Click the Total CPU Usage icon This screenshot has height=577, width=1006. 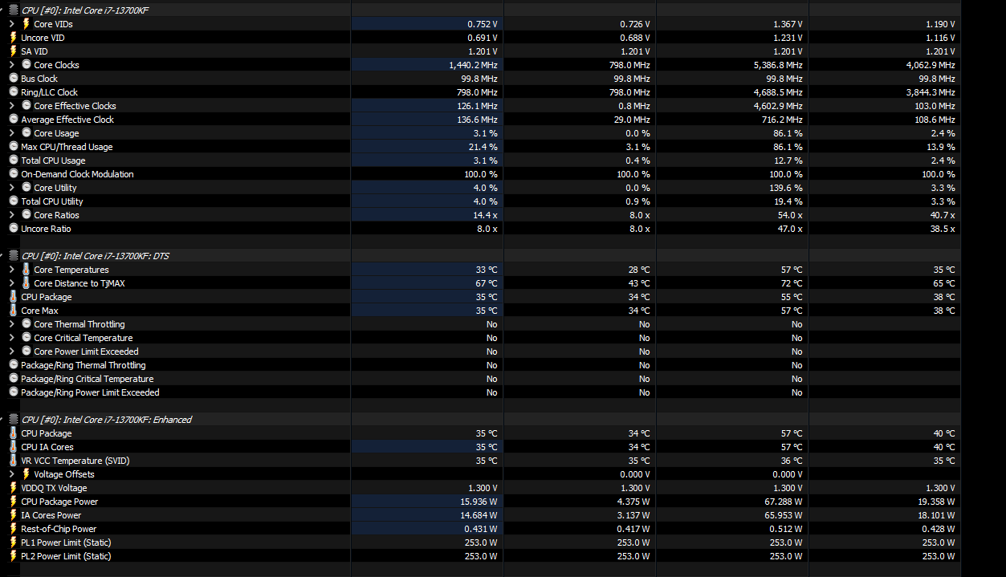pyautogui.click(x=13, y=161)
